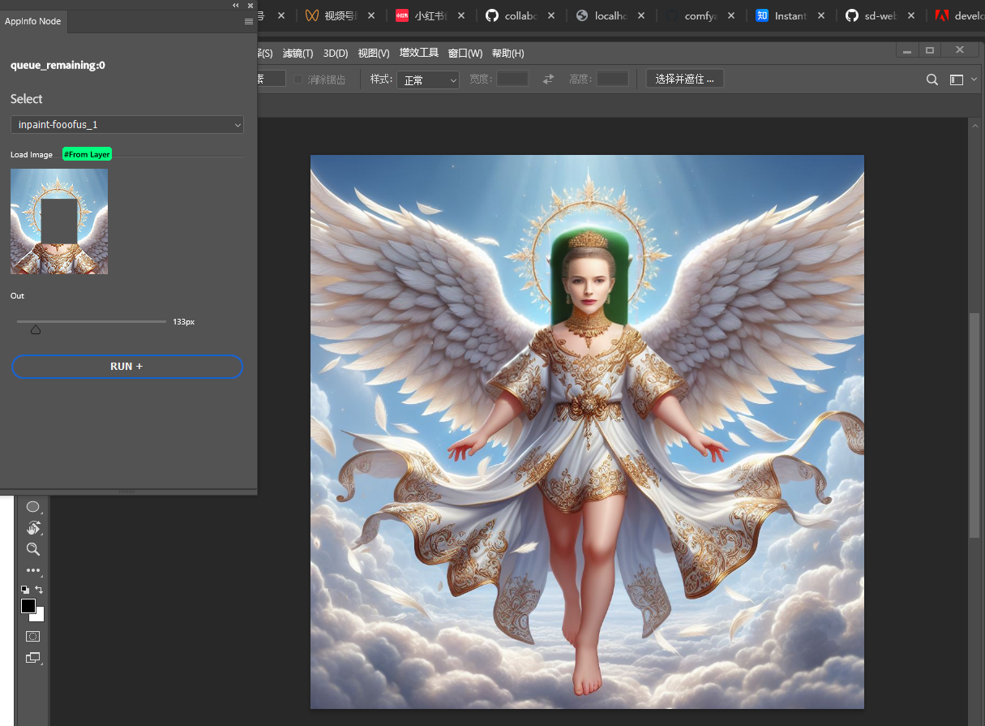This screenshot has width=985, height=726.
Task: Expand the inpaint-fooofus_1 workflow dropdown
Action: pyautogui.click(x=127, y=125)
